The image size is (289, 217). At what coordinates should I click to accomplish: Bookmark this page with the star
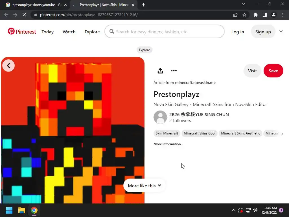(244, 15)
